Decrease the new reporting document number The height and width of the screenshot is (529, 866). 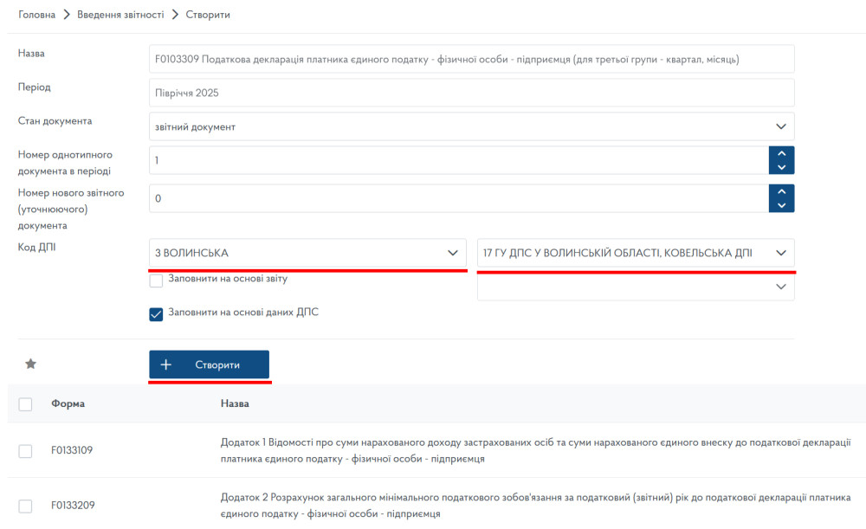781,205
